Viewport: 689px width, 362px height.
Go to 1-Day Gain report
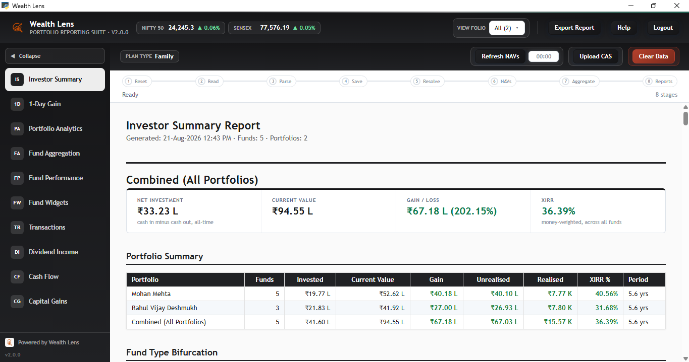(x=55, y=104)
